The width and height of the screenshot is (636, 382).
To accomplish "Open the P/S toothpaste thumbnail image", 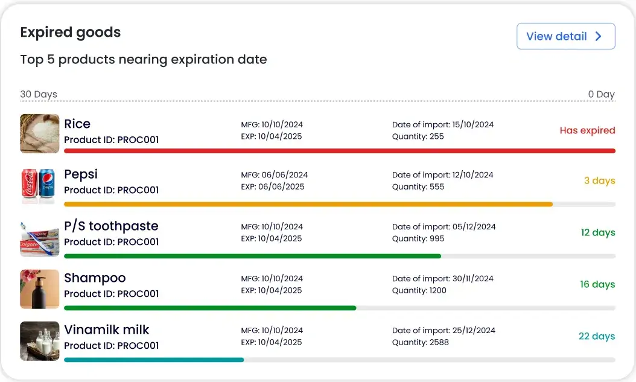I will coord(40,238).
